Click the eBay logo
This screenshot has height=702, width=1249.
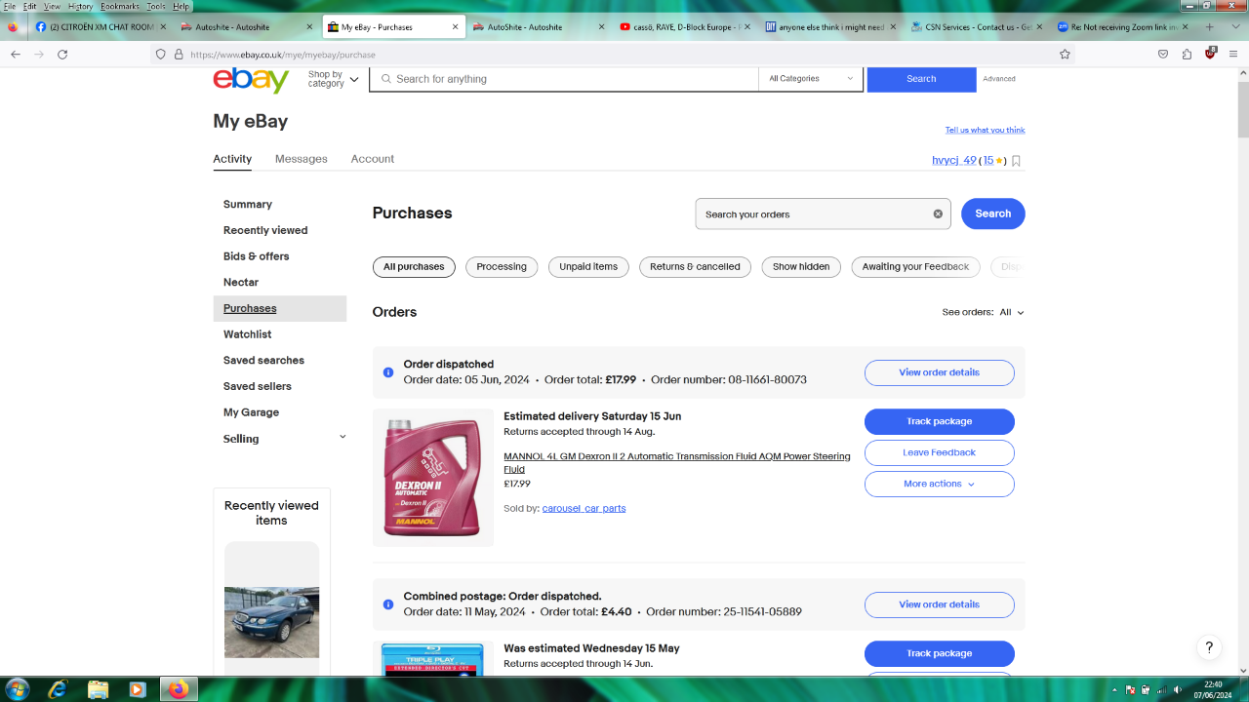point(251,79)
